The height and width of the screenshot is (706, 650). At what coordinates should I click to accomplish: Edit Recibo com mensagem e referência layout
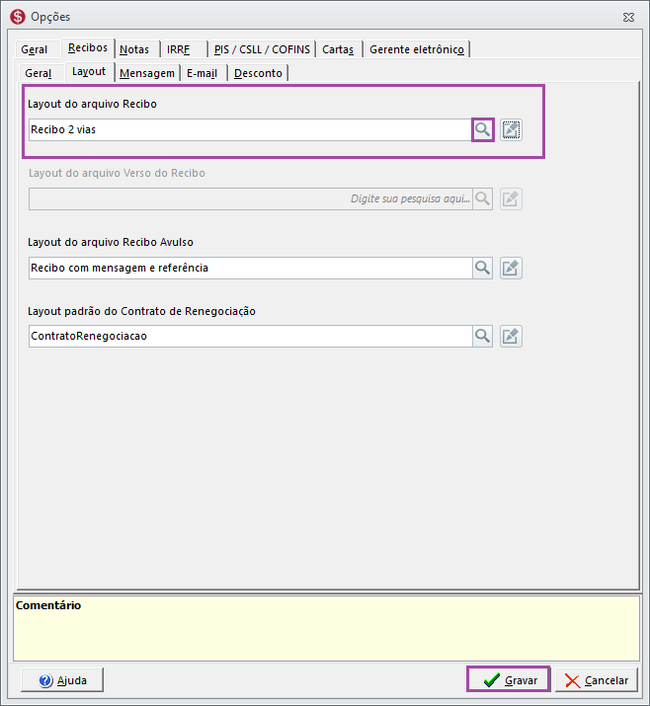pos(511,268)
